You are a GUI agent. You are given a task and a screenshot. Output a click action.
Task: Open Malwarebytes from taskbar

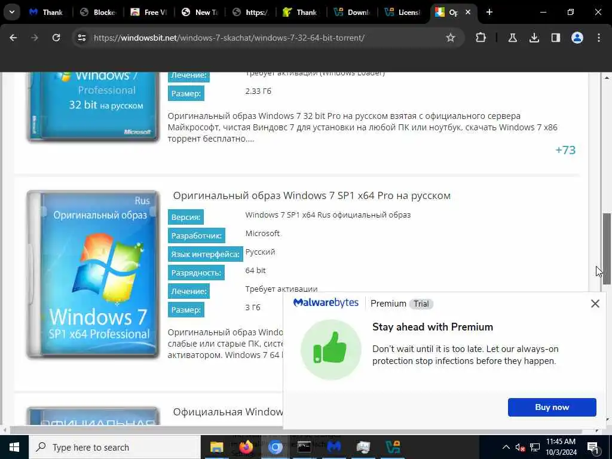333,447
